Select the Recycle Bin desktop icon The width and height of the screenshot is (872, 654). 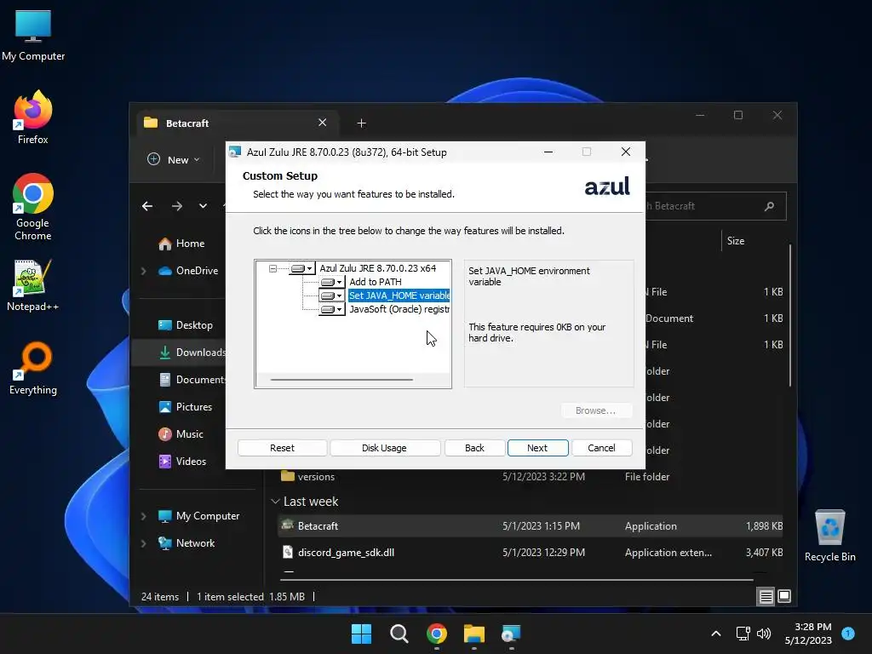(829, 536)
